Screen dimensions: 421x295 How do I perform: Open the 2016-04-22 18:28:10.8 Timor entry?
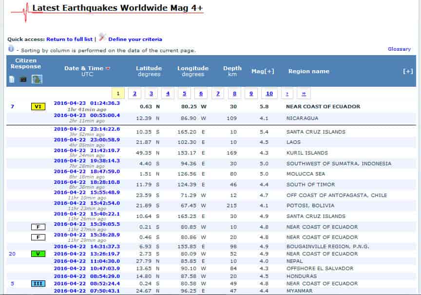pos(87,182)
